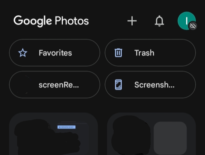Tap the backup-off cloud badge

click(193, 26)
